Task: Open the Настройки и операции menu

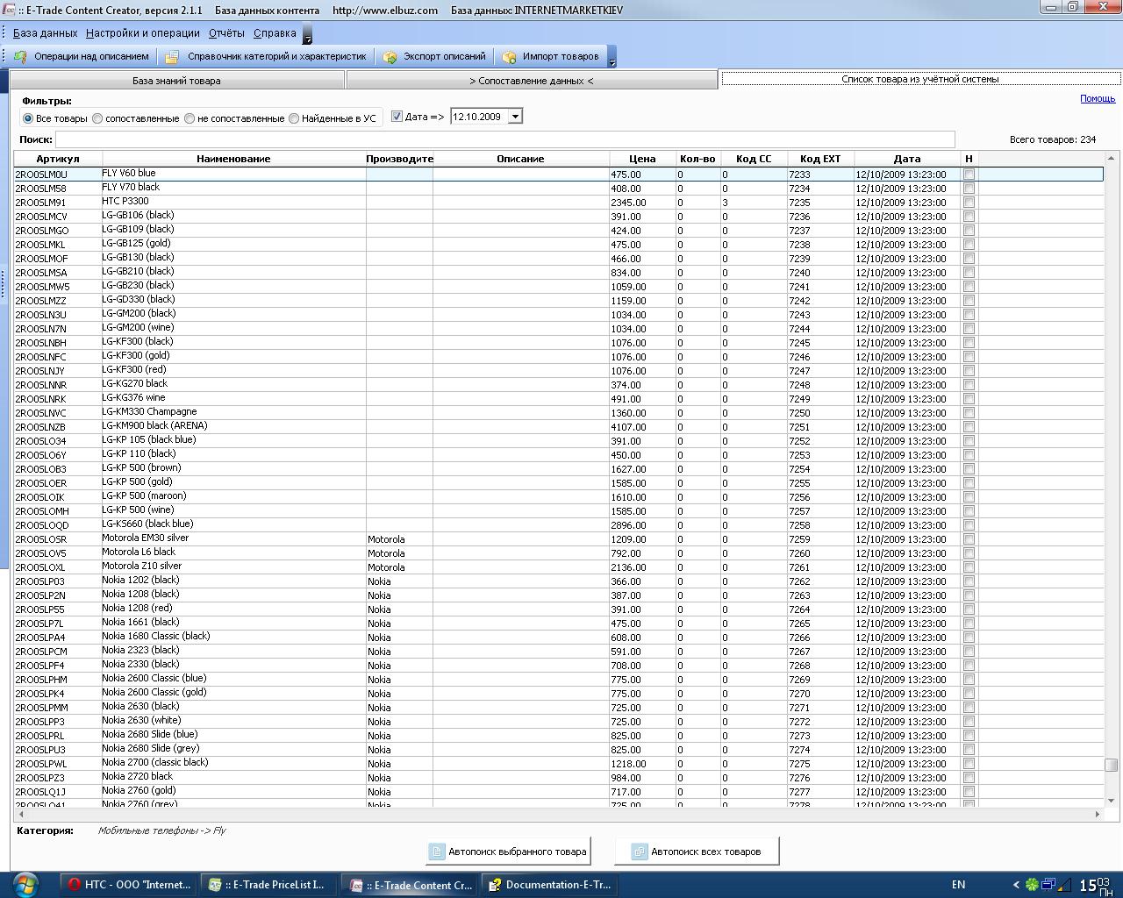Action: click(x=143, y=33)
